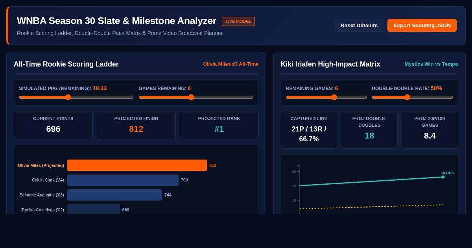Click the 18 DDs chart endpoint
The image size is (472, 248).
(x=443, y=177)
